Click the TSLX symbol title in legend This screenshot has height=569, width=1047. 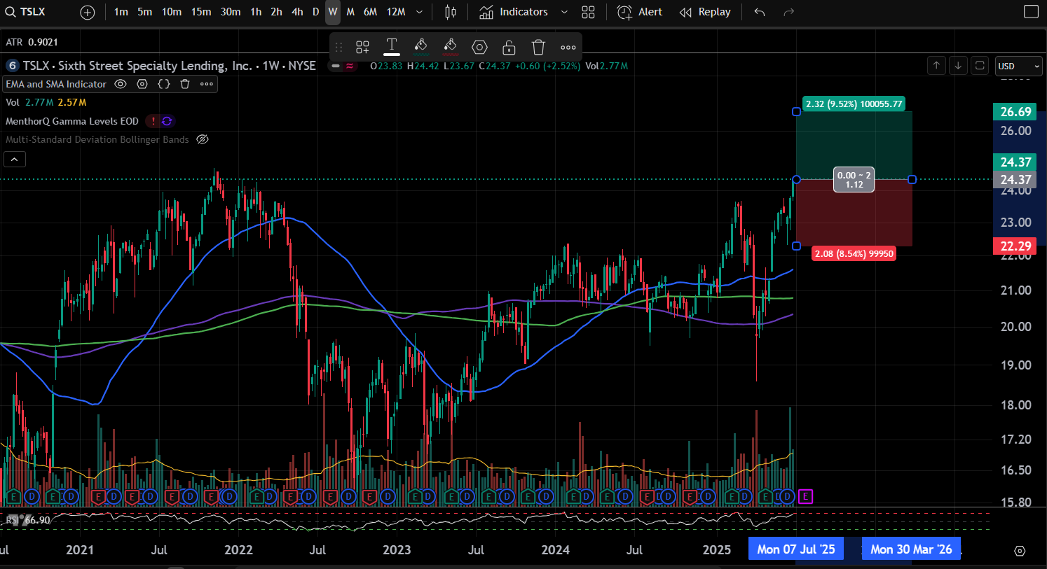169,66
